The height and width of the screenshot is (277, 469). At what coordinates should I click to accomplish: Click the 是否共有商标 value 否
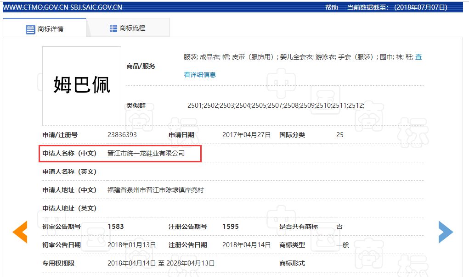339,226
